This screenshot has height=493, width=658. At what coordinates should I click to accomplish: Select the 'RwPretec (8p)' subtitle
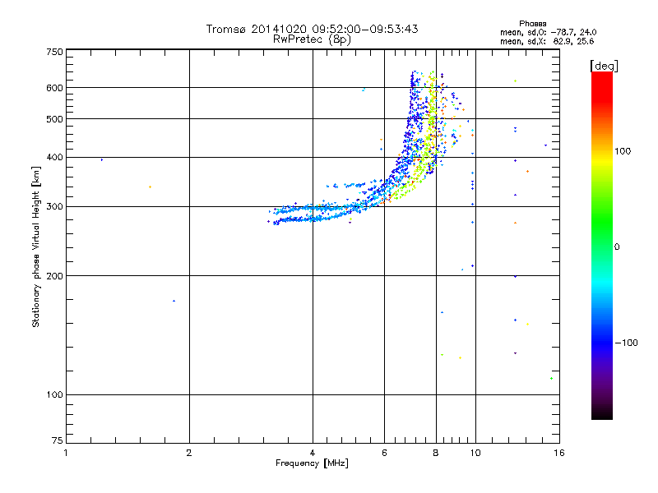pyautogui.click(x=312, y=39)
